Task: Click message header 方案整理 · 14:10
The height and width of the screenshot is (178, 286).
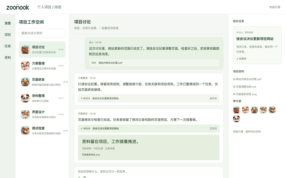Action: tap(87, 78)
